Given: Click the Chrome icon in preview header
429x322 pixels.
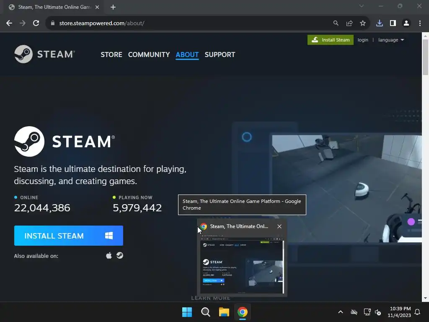Looking at the screenshot, I should click(x=204, y=226).
